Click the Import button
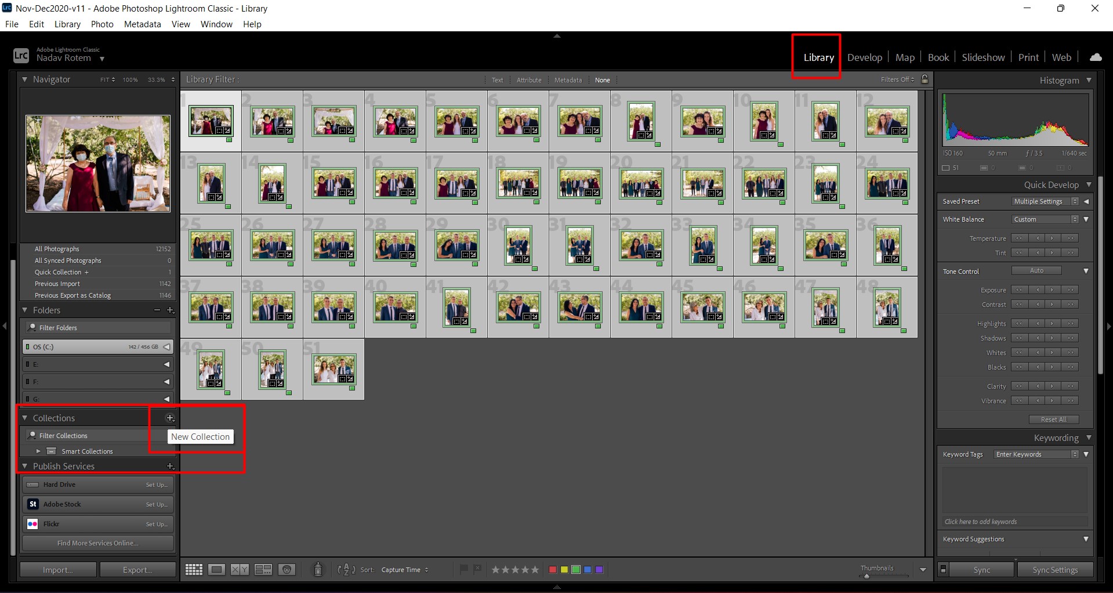Image resolution: width=1113 pixels, height=593 pixels. tap(58, 570)
